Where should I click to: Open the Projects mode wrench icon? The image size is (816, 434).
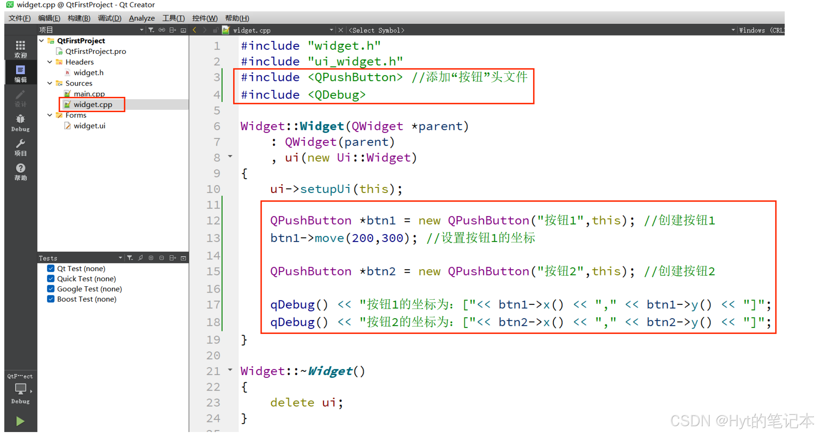[20, 147]
